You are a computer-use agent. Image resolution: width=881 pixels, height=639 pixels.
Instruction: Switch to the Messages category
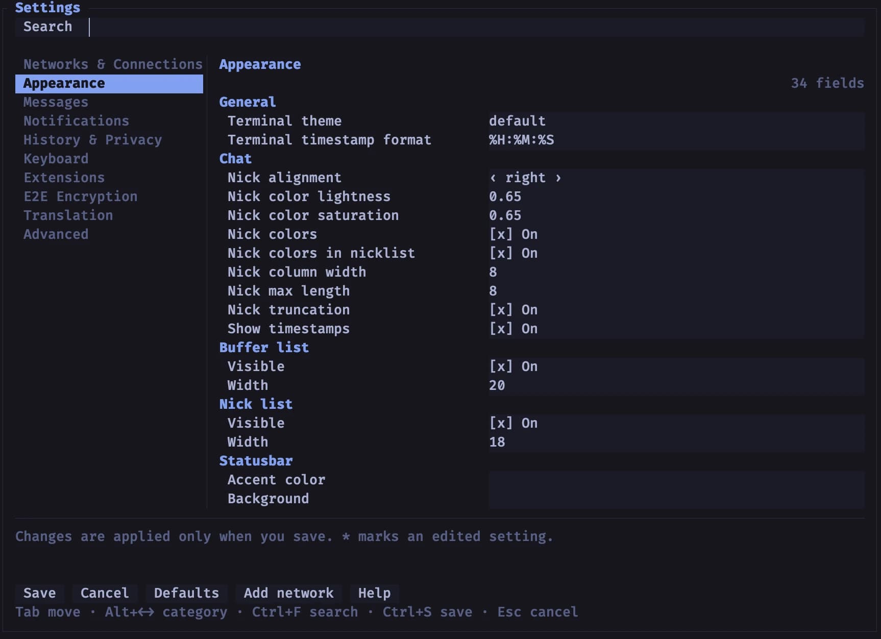tap(109, 103)
